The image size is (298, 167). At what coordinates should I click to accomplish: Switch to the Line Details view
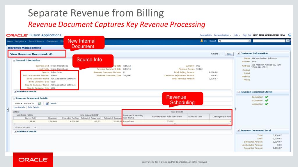(19, 107)
